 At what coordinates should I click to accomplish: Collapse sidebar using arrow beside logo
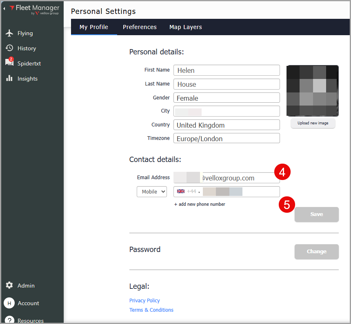[x=4, y=8]
